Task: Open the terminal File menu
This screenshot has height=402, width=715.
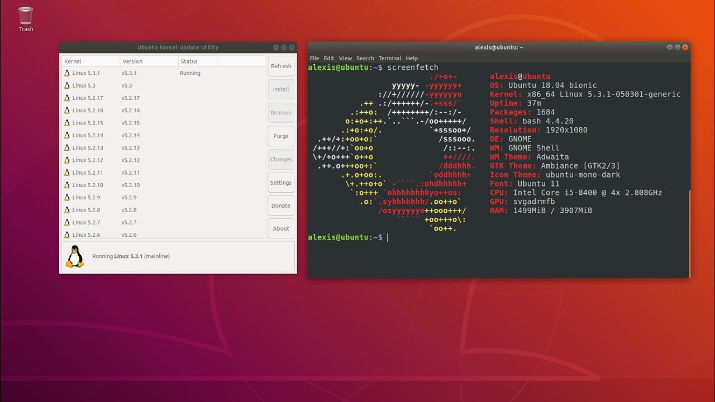Action: point(314,58)
